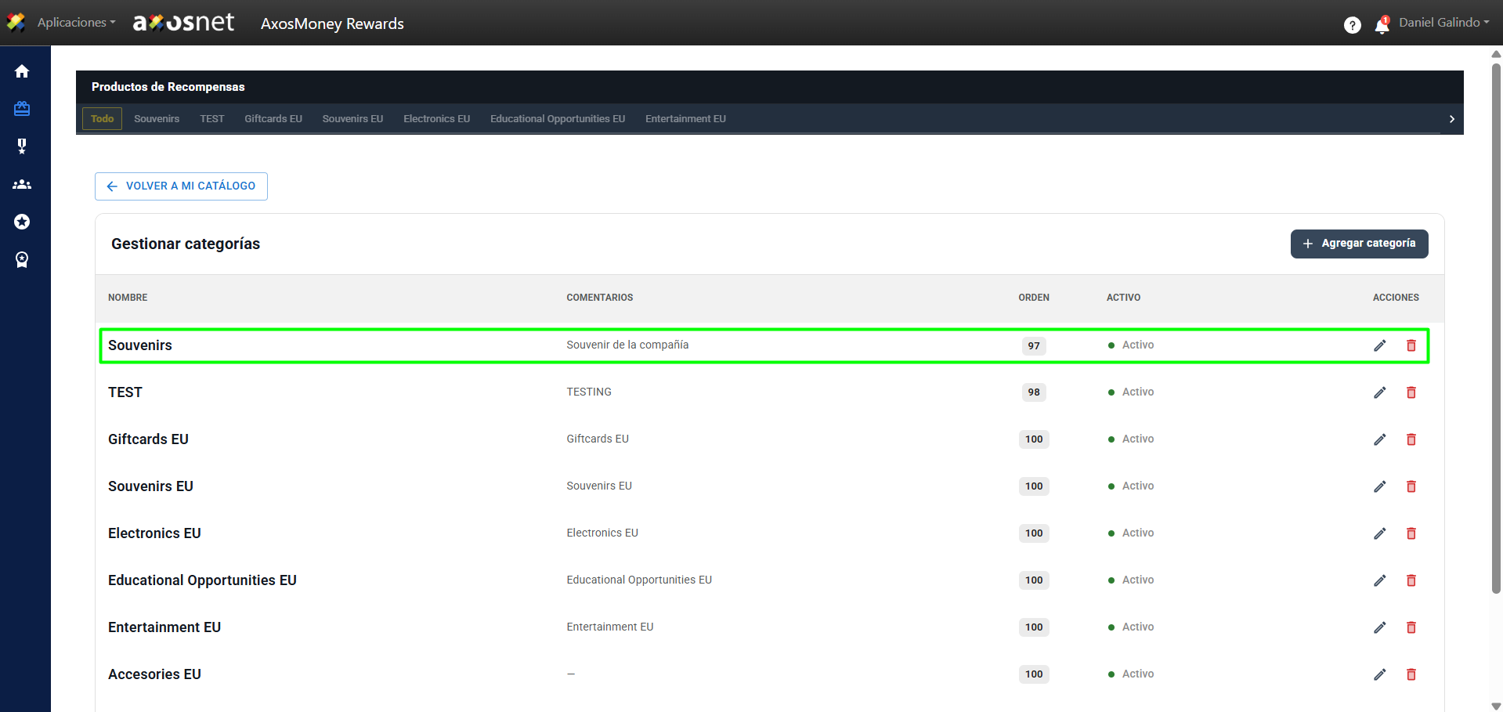
Task: Delete the Electronics EU category
Action: (x=1411, y=533)
